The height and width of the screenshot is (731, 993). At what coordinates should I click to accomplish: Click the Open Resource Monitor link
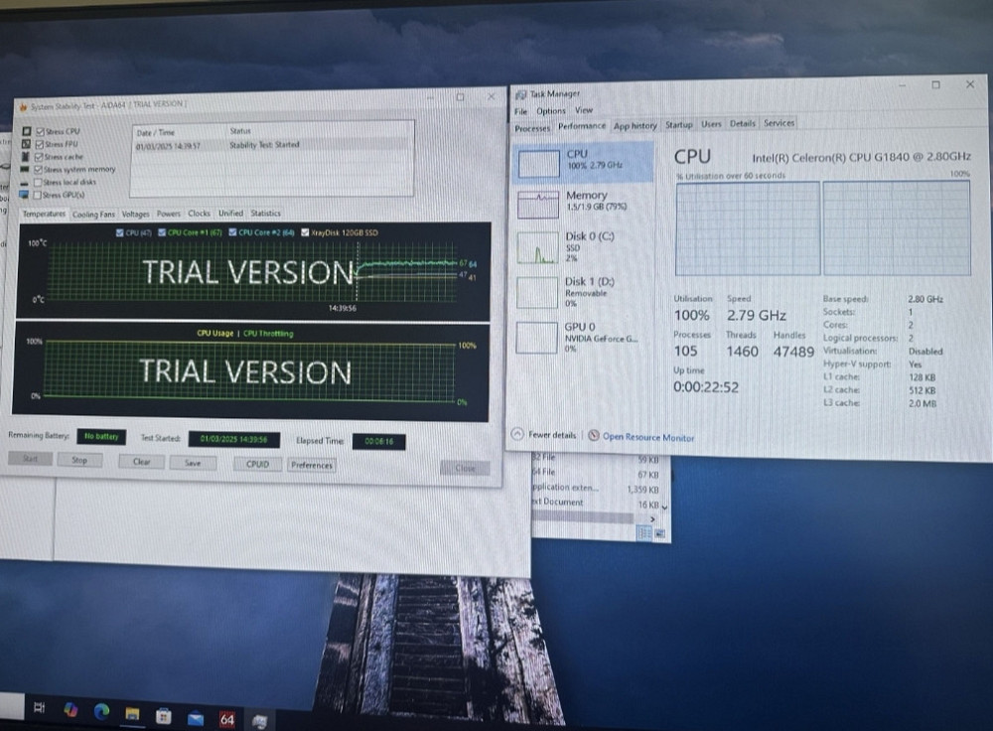pyautogui.click(x=645, y=435)
